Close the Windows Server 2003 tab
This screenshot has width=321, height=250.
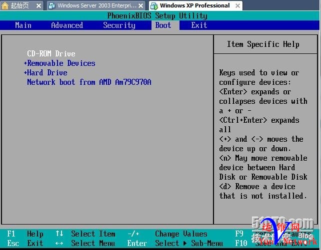point(140,5)
